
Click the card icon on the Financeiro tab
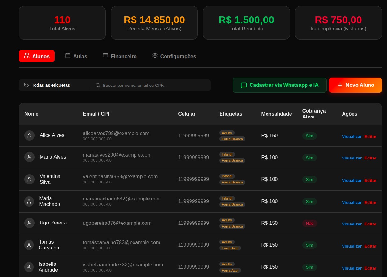pyautogui.click(x=105, y=55)
